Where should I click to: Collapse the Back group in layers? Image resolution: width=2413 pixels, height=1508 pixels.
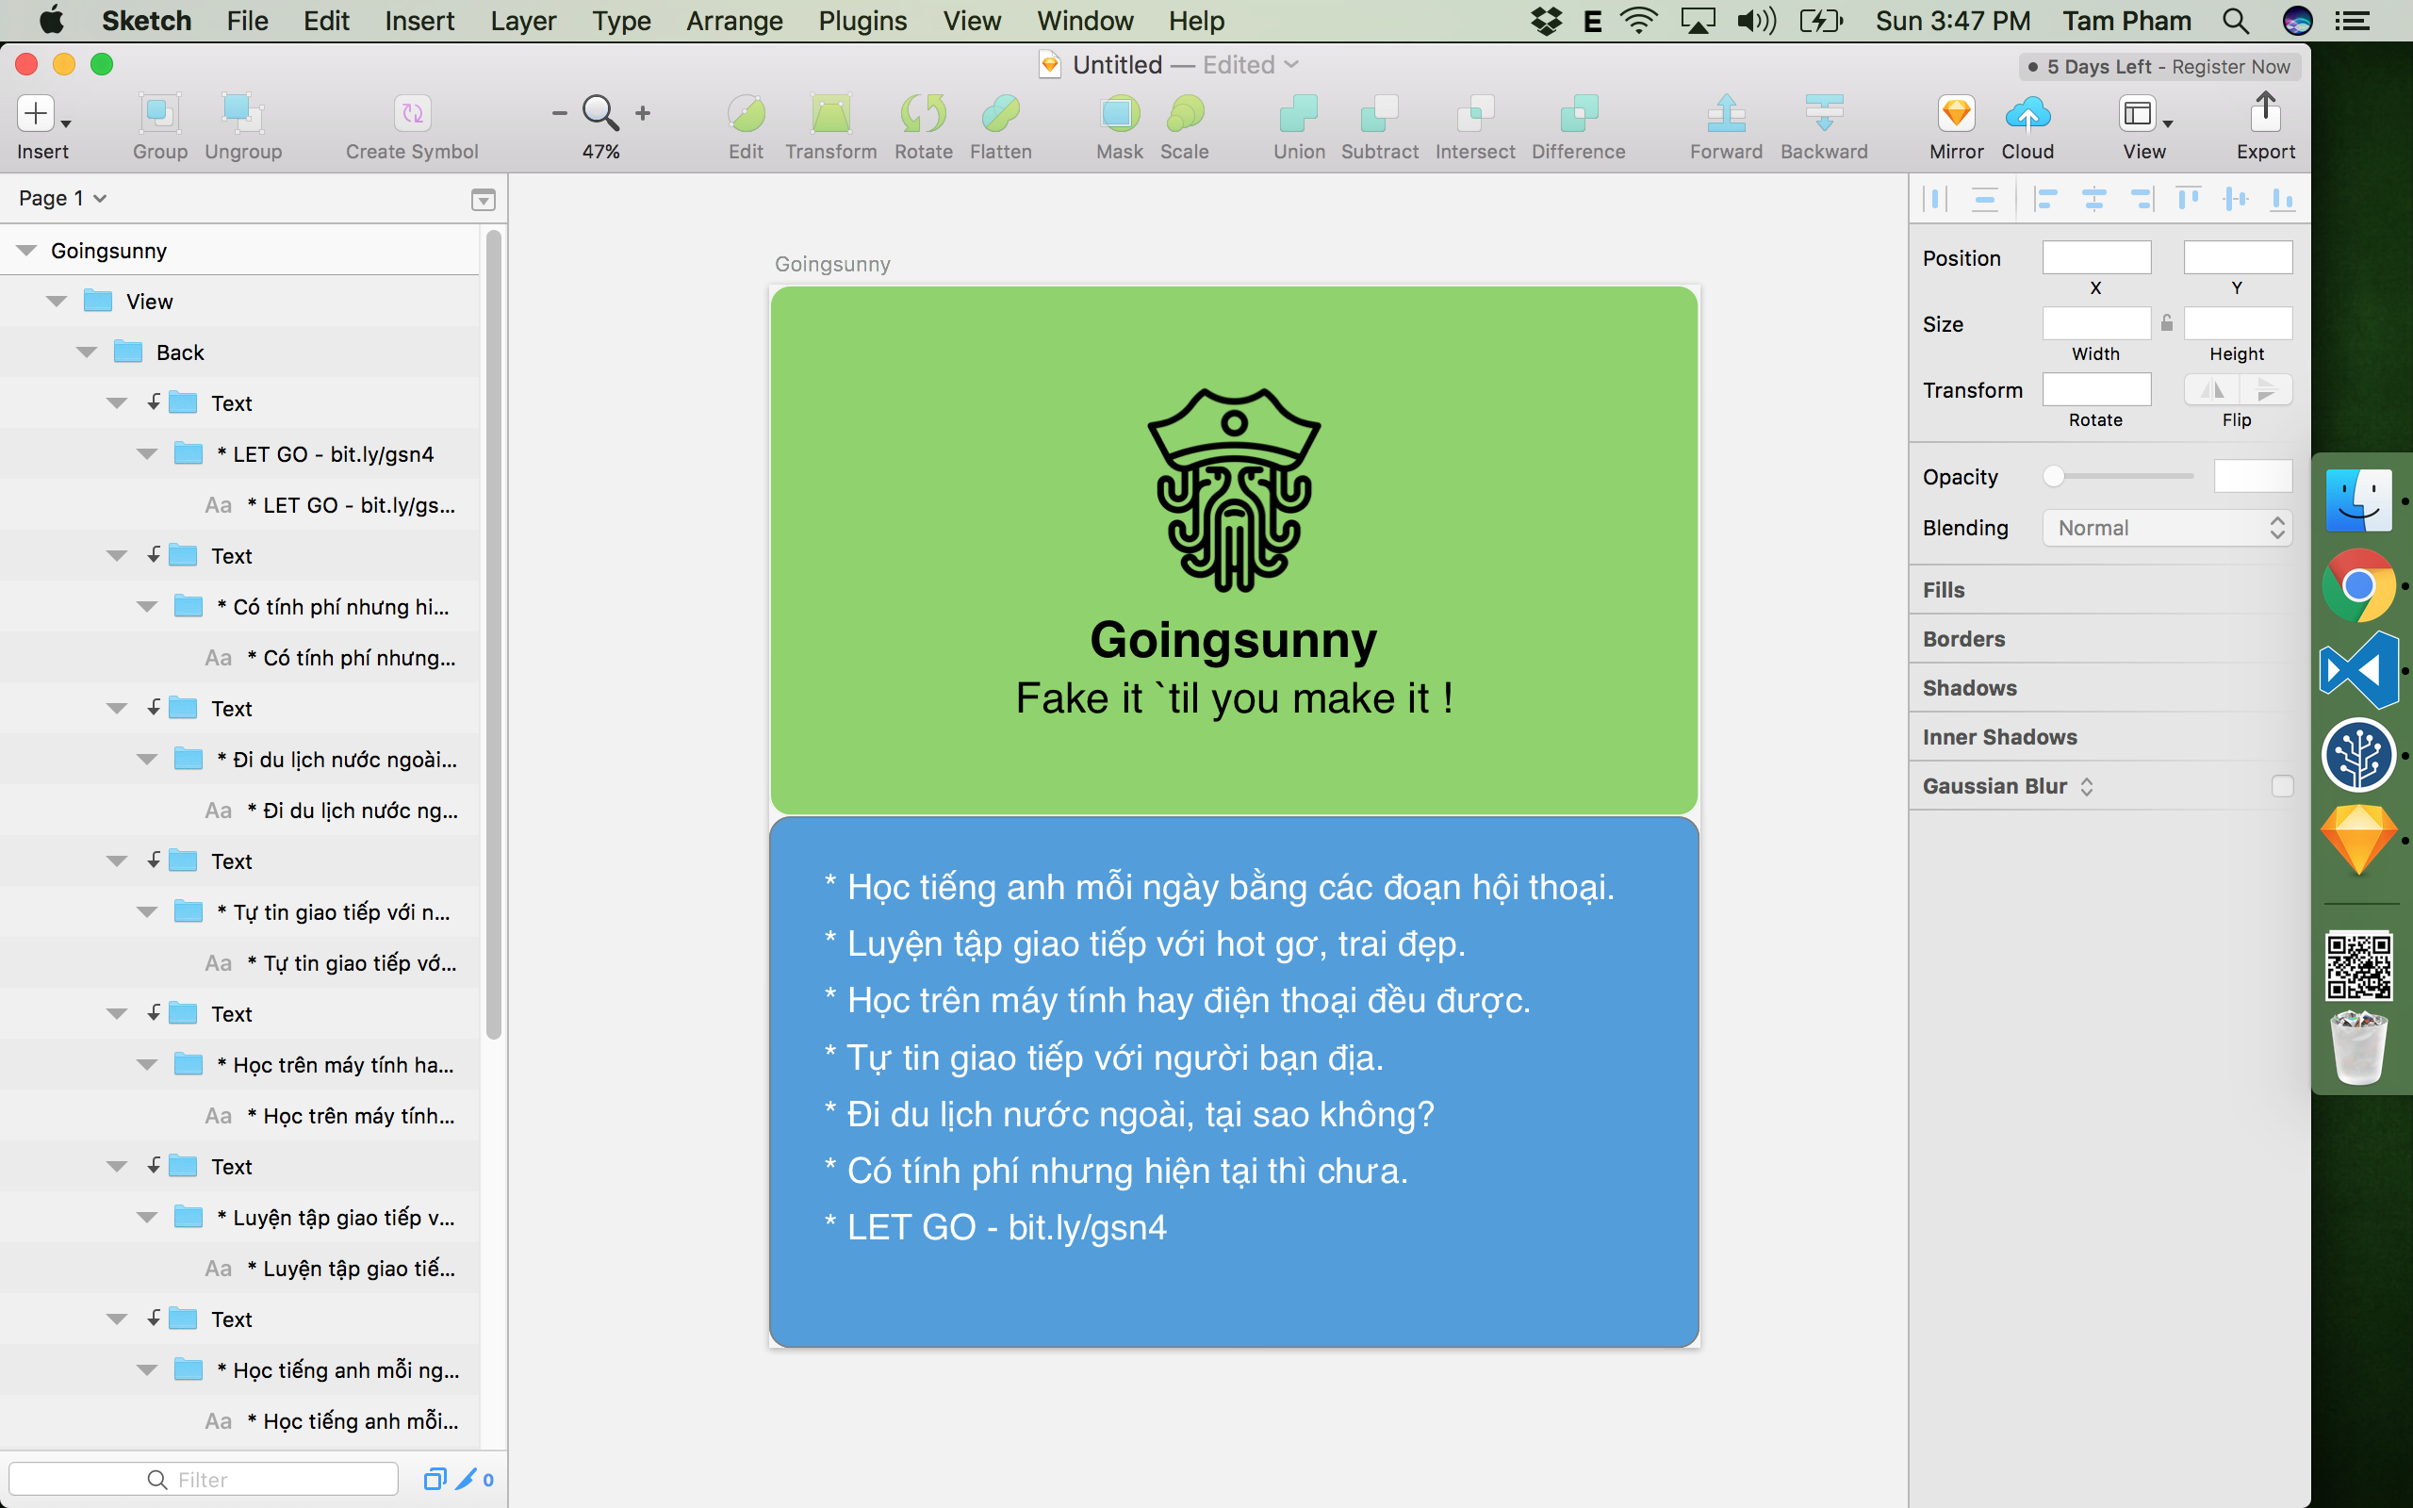point(87,352)
